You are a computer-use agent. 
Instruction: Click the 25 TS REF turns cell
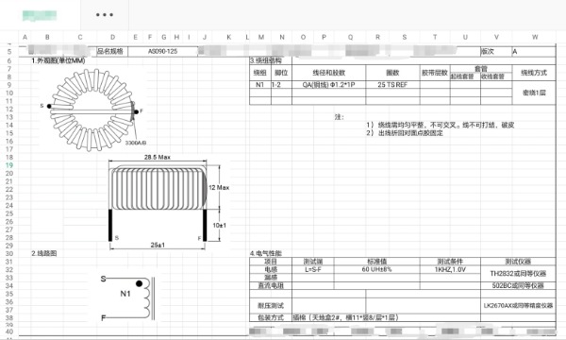pyautogui.click(x=392, y=85)
